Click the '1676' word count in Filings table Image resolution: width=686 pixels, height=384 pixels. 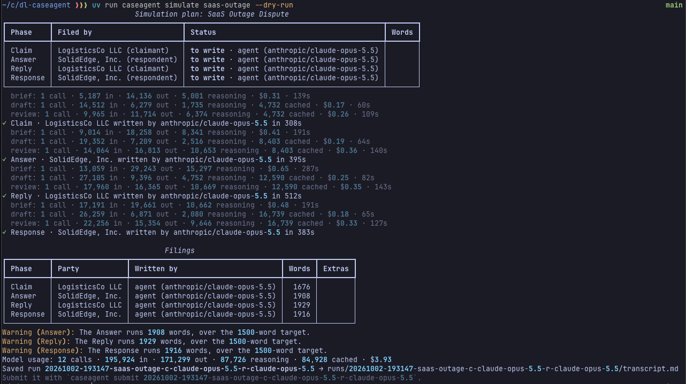click(x=302, y=287)
